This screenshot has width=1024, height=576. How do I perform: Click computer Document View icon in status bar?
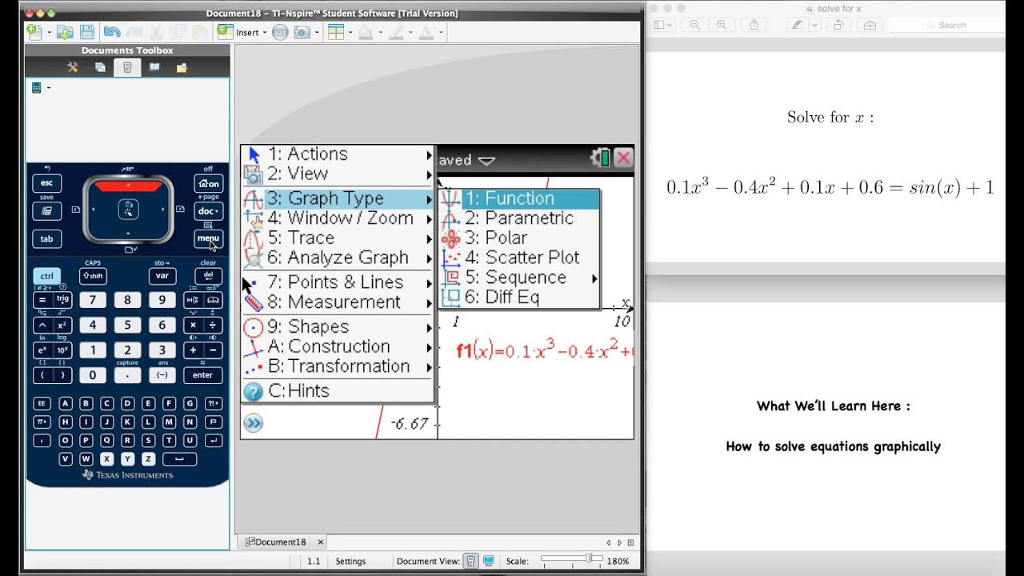488,561
